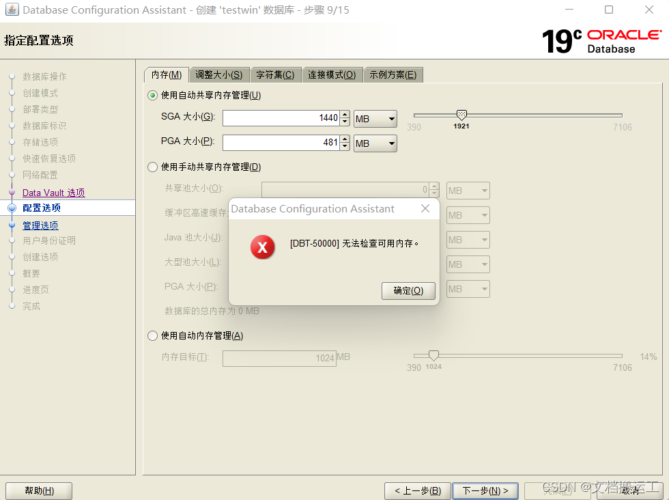Click the 创建模式 step in sidebar
Image resolution: width=669 pixels, height=500 pixels.
40,93
